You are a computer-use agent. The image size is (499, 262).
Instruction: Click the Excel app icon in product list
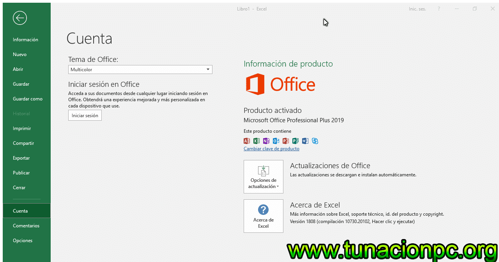(257, 141)
